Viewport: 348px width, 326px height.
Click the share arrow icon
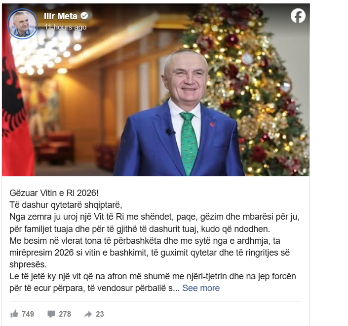click(88, 314)
